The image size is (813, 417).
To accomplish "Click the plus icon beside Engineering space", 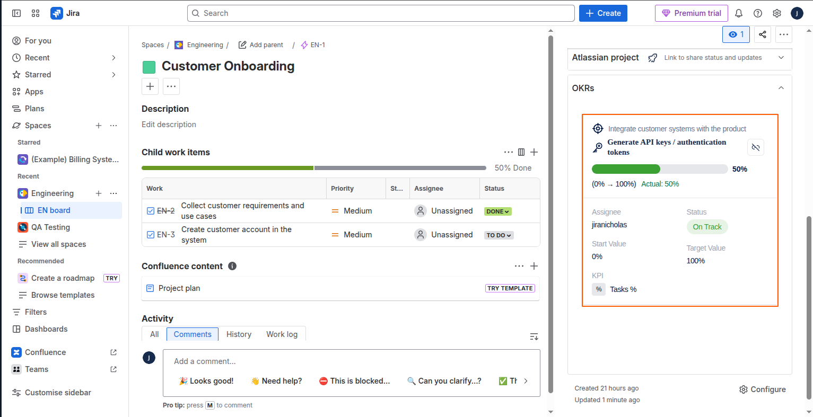I will click(x=99, y=193).
